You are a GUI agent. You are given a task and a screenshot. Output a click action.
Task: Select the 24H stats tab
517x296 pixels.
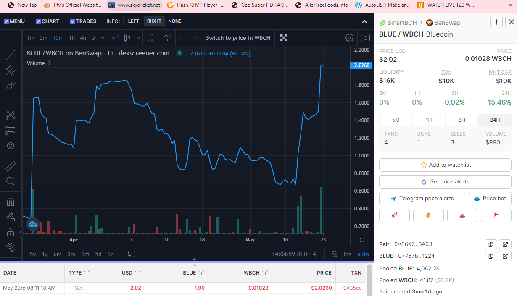click(495, 120)
